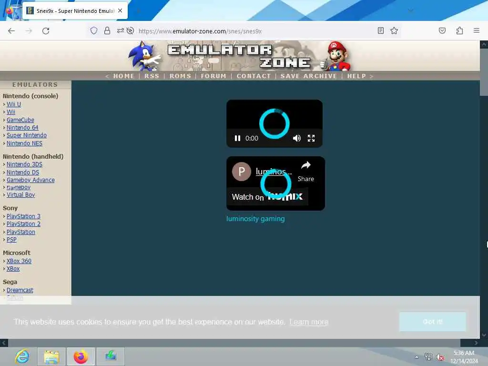488x366 pixels.
Task: Toggle reader view icon
Action: click(x=380, y=30)
